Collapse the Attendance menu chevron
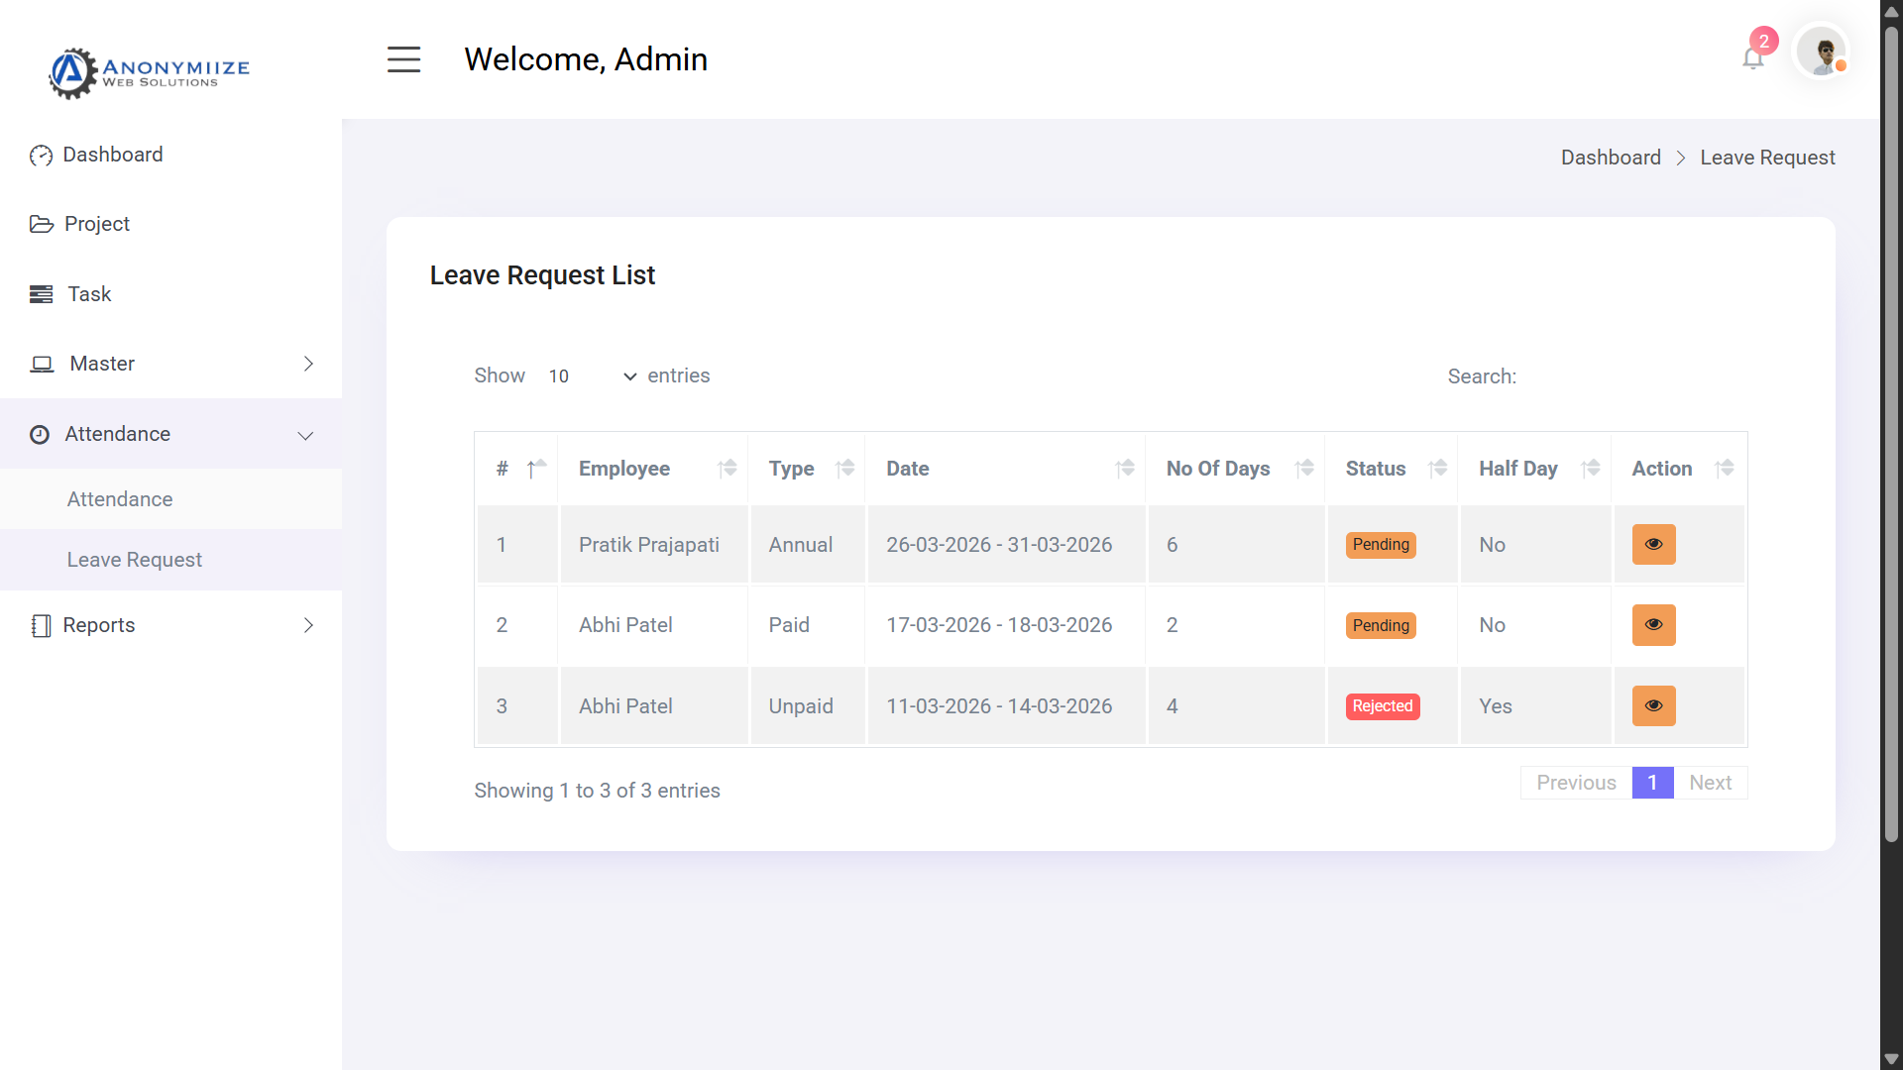1903x1070 pixels. (305, 435)
